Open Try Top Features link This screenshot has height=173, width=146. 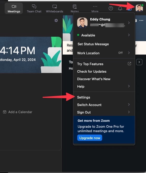coord(104,64)
